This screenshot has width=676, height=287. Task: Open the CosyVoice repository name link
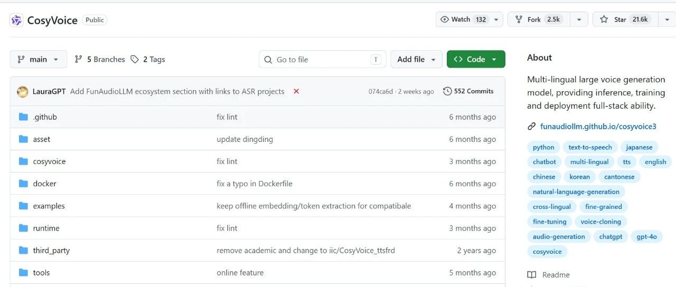click(x=52, y=20)
